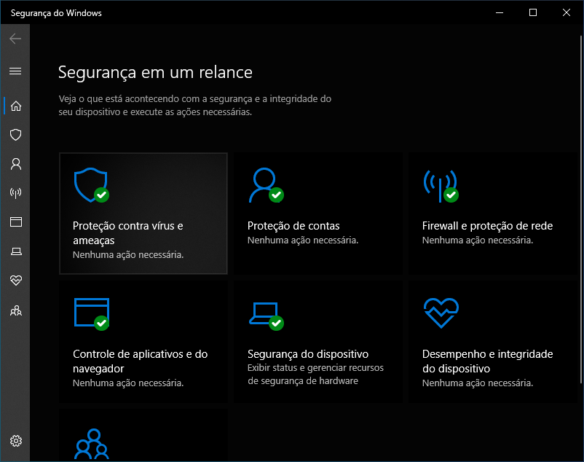The image size is (584, 462).
Task: Select the account protection person icon in sidebar
Action: coord(15,164)
